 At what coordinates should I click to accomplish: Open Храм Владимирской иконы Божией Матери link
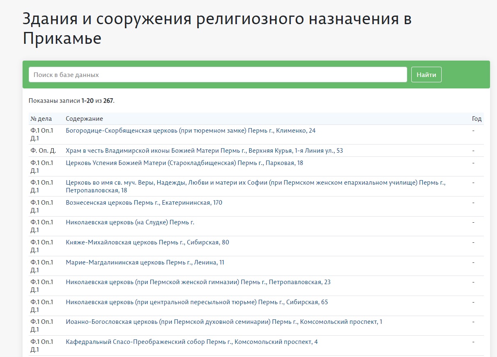coord(204,151)
